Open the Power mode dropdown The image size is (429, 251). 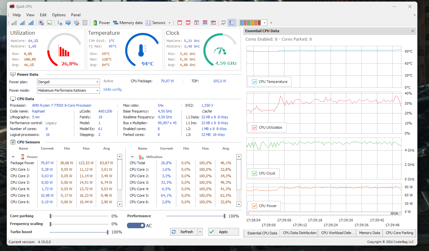69,90
